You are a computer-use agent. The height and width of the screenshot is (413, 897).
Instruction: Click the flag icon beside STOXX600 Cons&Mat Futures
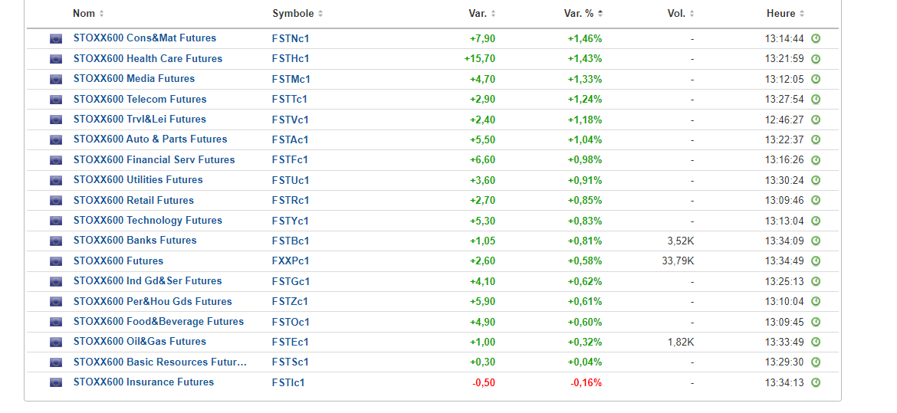56,38
